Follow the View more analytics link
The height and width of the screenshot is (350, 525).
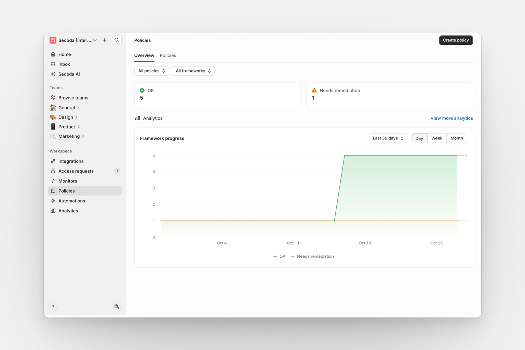(x=452, y=118)
